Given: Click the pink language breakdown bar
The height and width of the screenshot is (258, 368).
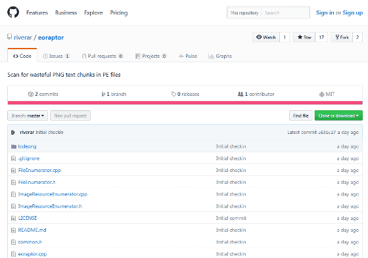Looking at the screenshot, I should pyautogui.click(x=185, y=102).
